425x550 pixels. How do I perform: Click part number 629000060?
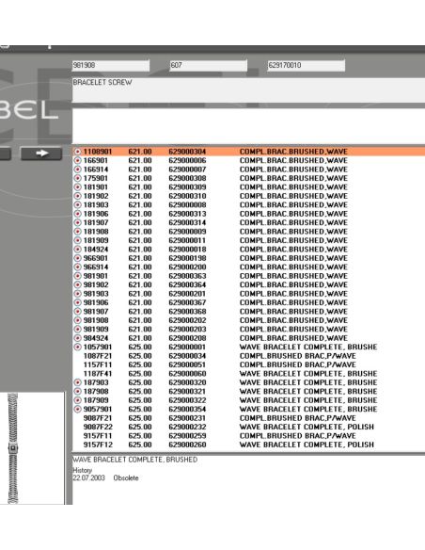click(187, 374)
